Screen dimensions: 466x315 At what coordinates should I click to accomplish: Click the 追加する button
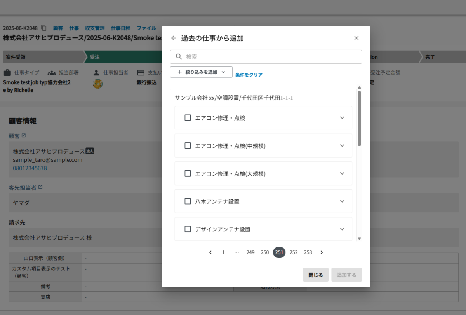tap(347, 275)
